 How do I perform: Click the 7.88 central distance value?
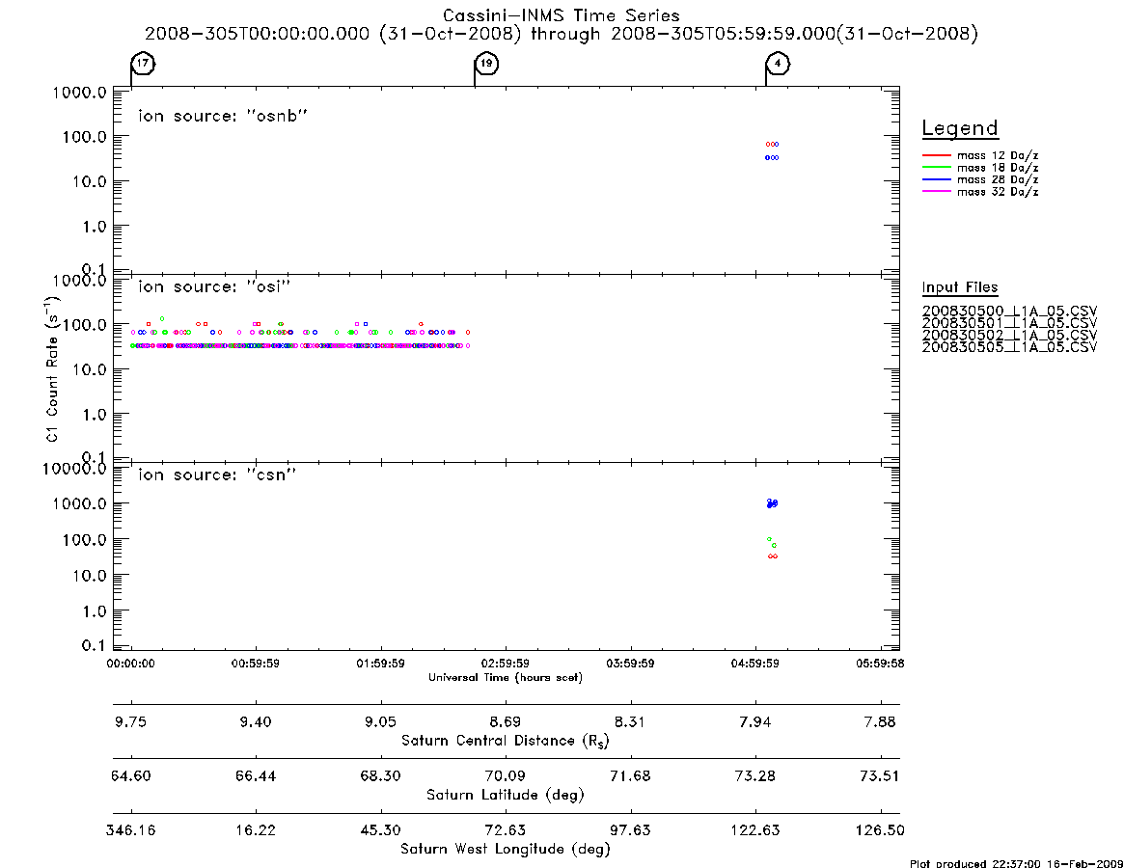pyautogui.click(x=880, y=721)
